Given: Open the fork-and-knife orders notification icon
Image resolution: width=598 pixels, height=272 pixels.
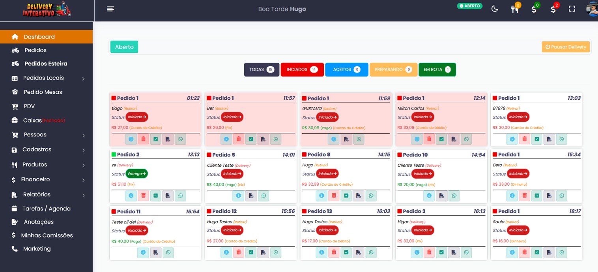Looking at the screenshot, I should pyautogui.click(x=515, y=9).
